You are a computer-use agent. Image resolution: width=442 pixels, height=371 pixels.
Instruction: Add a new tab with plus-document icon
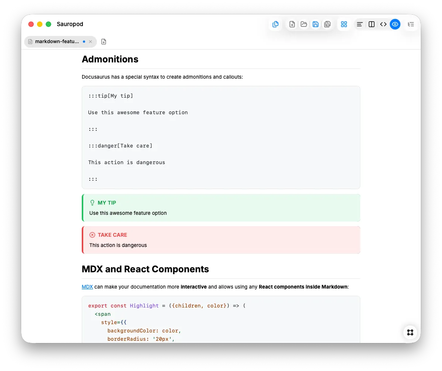pos(104,42)
